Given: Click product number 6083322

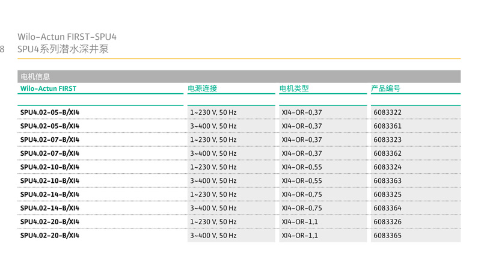Looking at the screenshot, I should [x=387, y=112].
